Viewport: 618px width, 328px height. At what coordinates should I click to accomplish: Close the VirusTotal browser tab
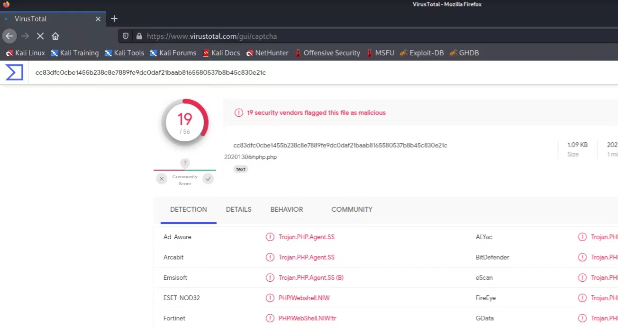(98, 19)
